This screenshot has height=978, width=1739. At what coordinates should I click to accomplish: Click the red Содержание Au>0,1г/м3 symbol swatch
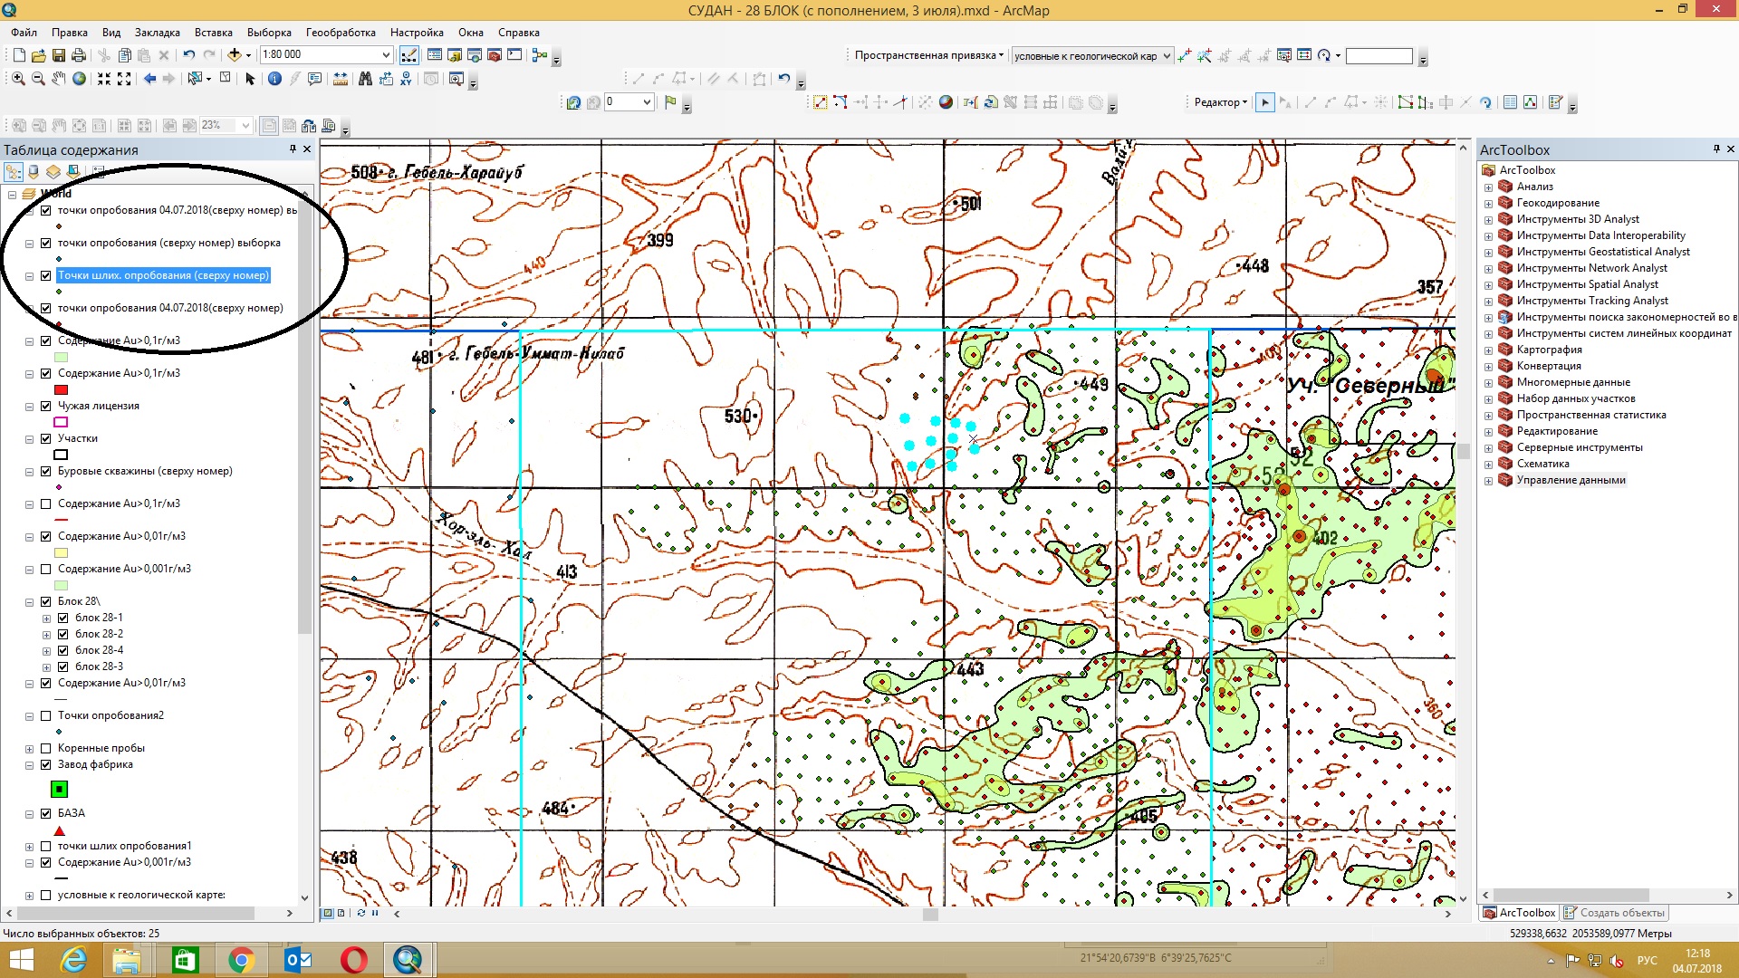point(62,389)
